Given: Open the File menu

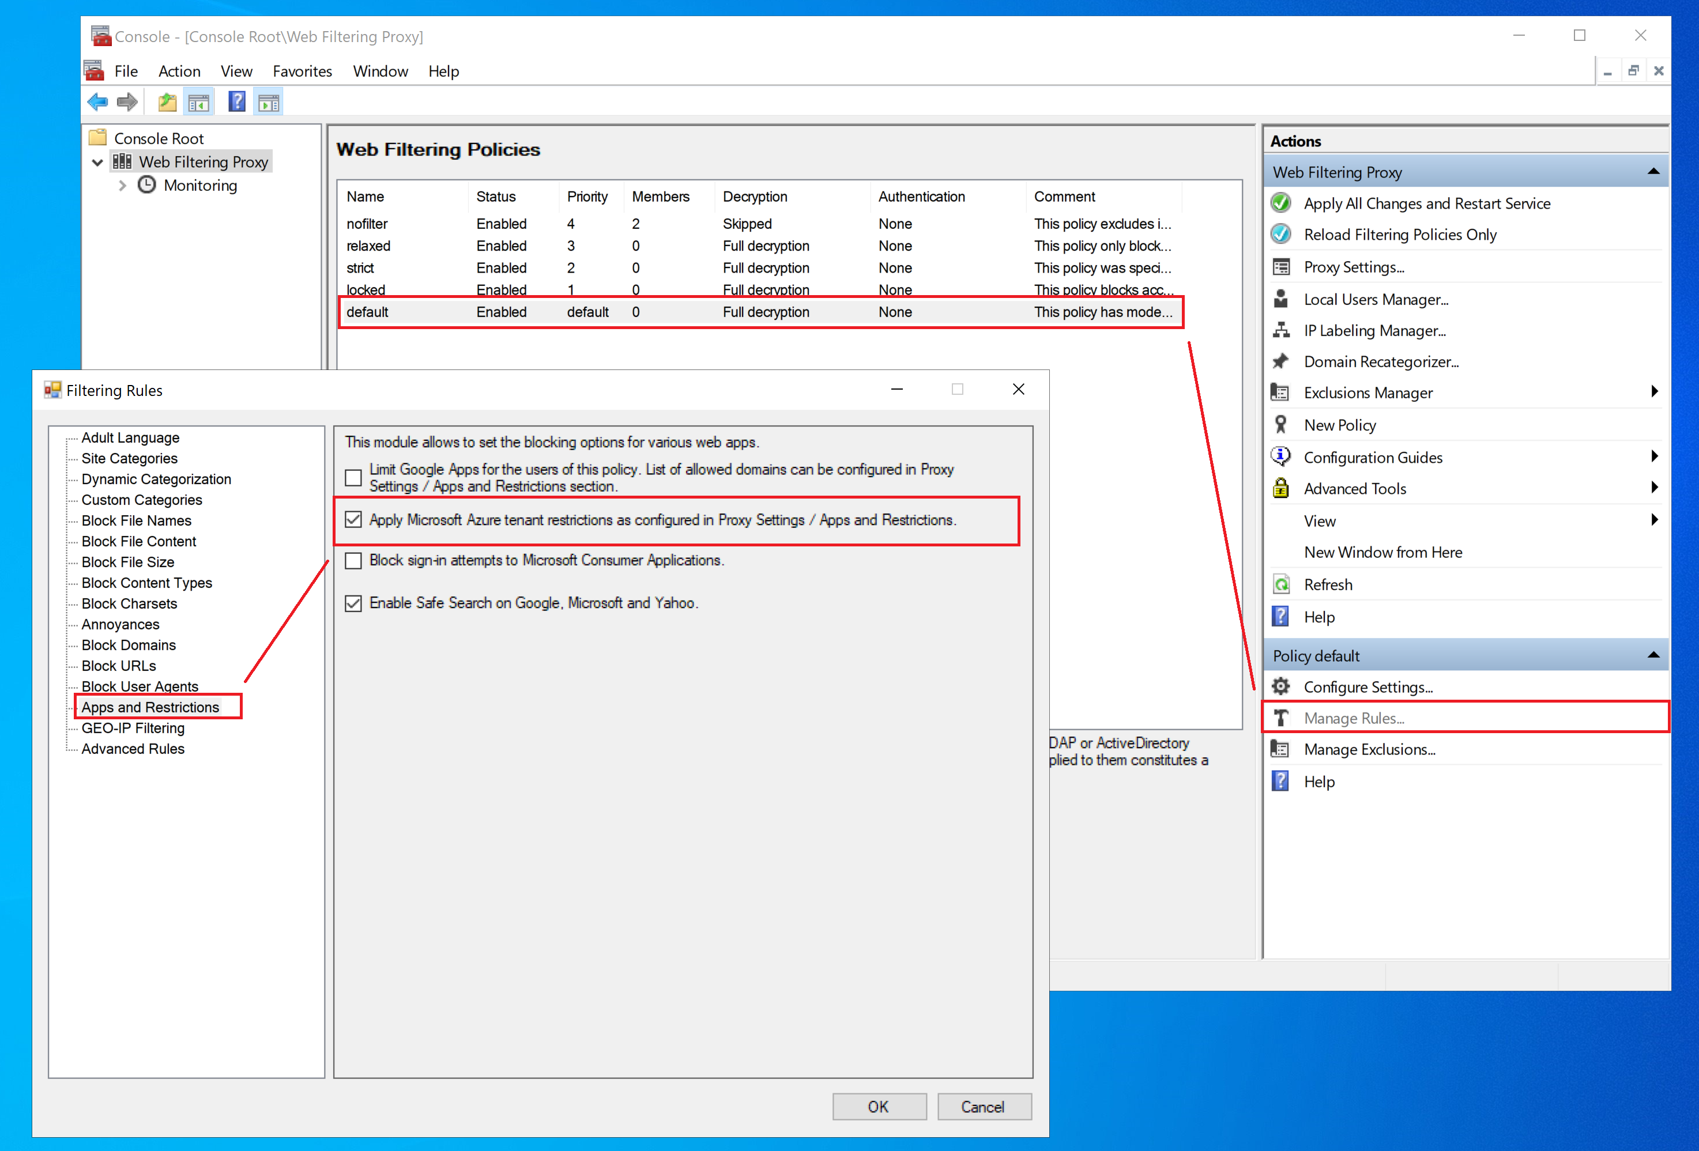Looking at the screenshot, I should pyautogui.click(x=126, y=71).
